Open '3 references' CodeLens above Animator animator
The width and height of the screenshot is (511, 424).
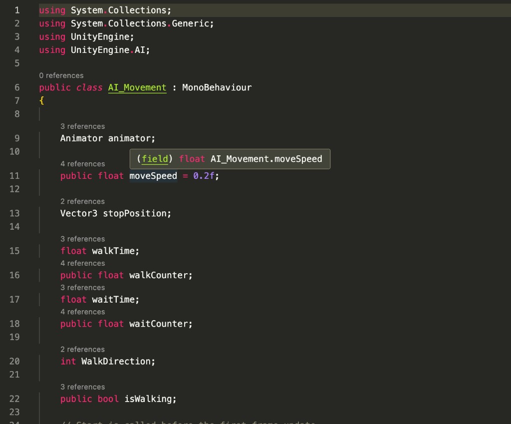tap(82, 126)
